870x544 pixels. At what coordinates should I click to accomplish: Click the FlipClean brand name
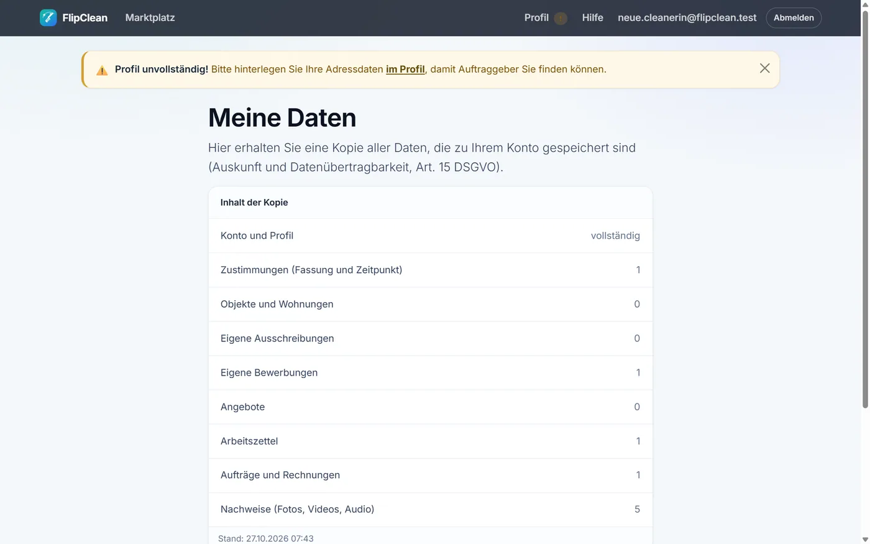[x=85, y=18]
